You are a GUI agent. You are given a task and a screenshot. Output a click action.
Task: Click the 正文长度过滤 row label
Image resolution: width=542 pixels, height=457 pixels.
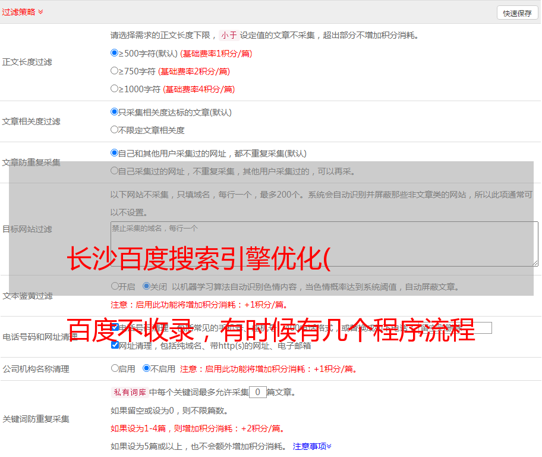pyautogui.click(x=27, y=62)
